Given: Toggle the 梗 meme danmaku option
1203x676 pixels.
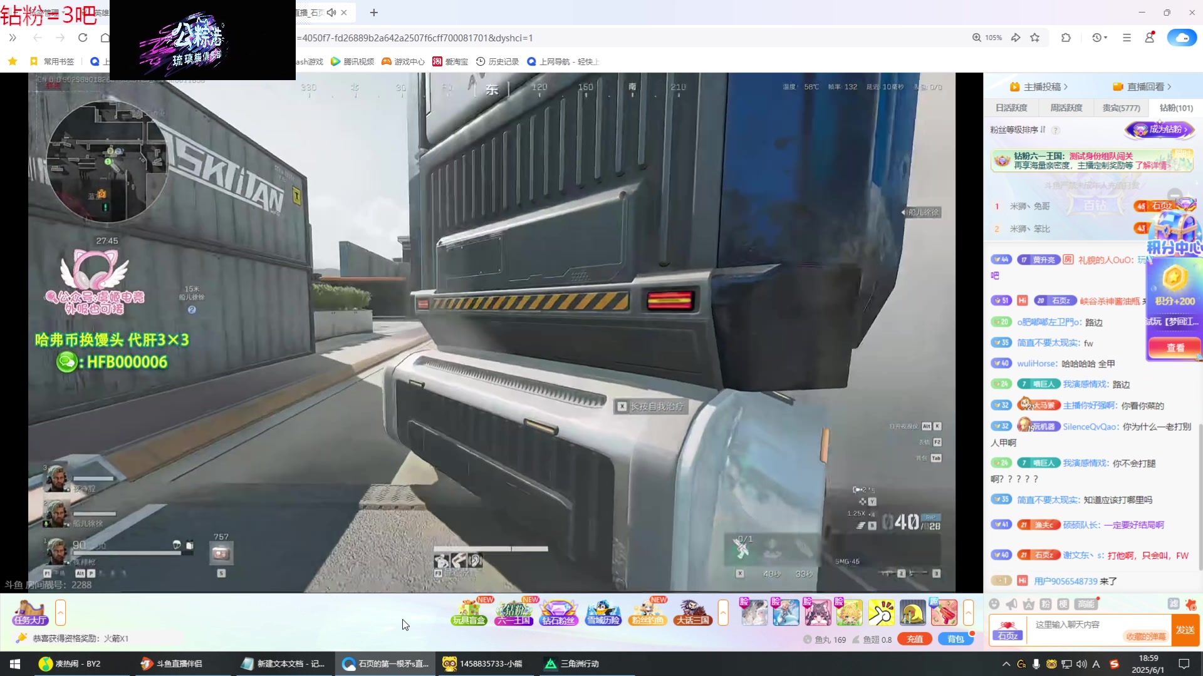Looking at the screenshot, I should (x=1063, y=604).
